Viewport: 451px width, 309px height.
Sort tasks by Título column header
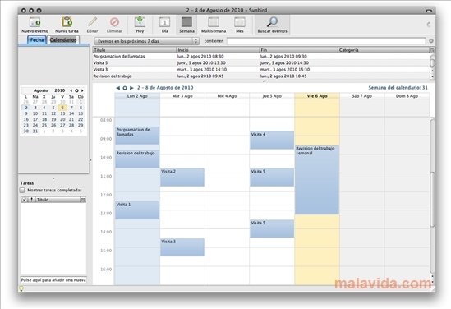click(58, 200)
